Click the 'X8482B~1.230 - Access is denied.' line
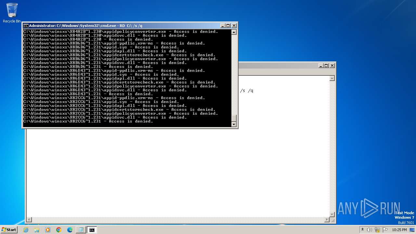The image size is (416, 234). (88, 39)
